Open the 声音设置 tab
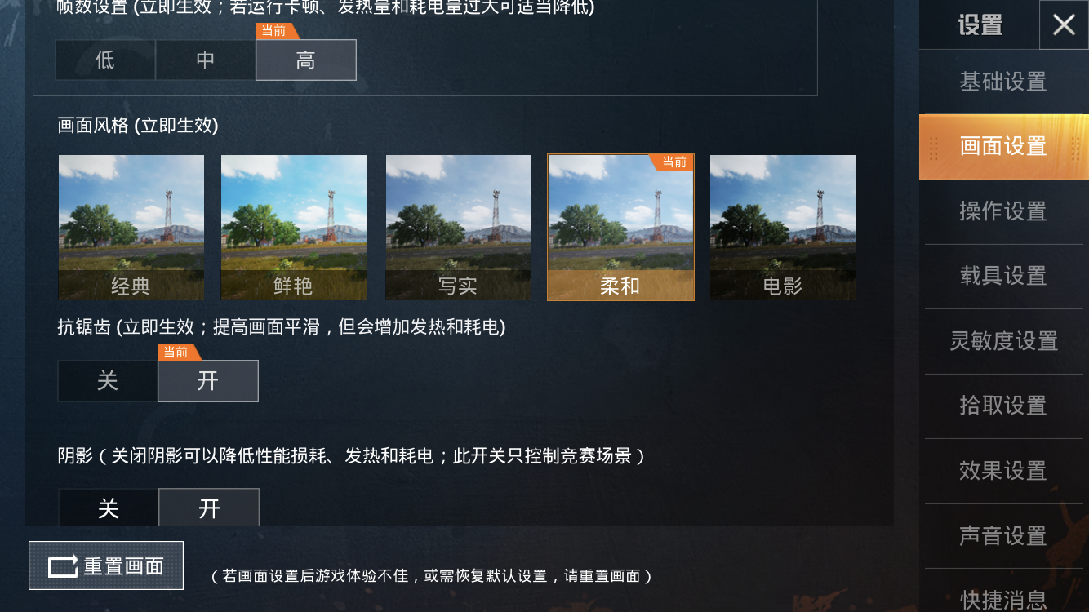 click(x=1003, y=536)
